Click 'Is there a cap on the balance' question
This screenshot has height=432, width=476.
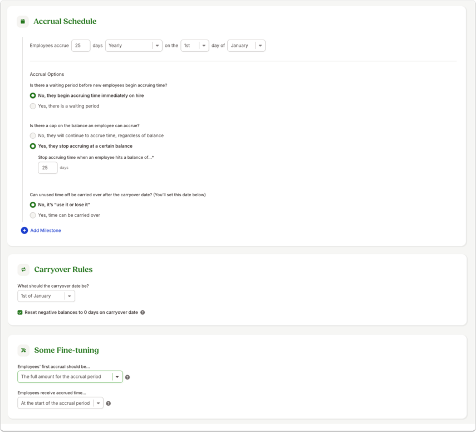85,125
